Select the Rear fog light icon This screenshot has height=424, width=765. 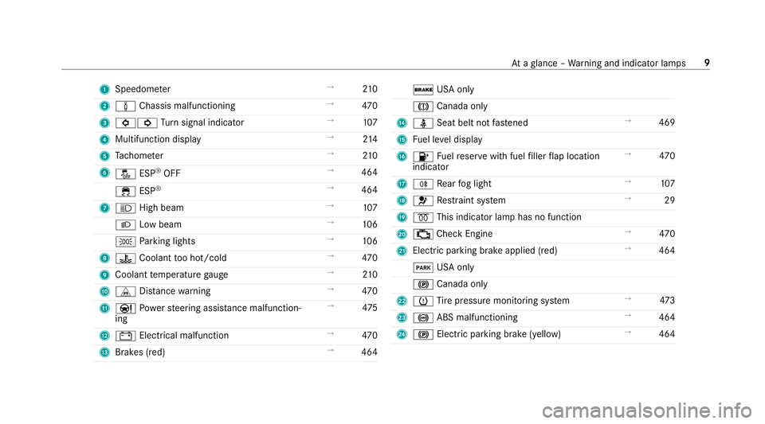(423, 185)
